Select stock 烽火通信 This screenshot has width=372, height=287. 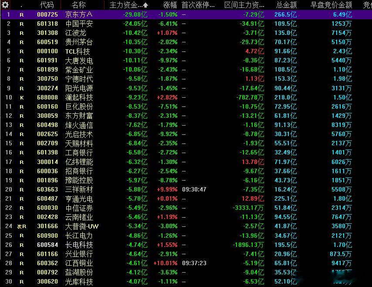[79, 125]
